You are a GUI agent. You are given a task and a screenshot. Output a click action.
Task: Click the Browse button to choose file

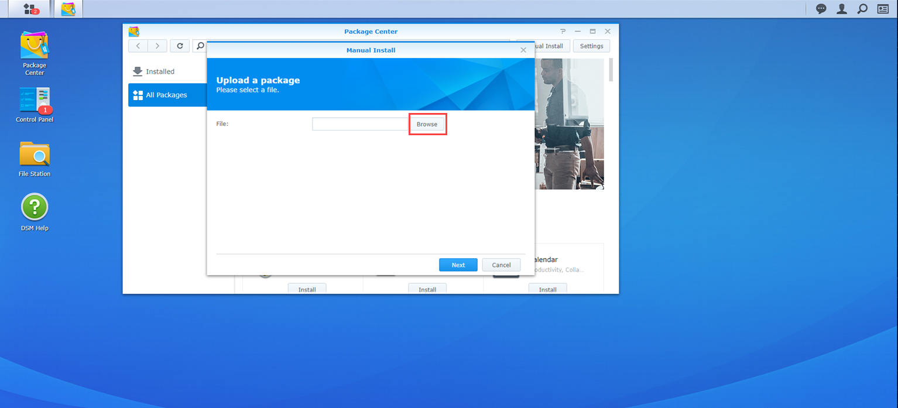[427, 124]
